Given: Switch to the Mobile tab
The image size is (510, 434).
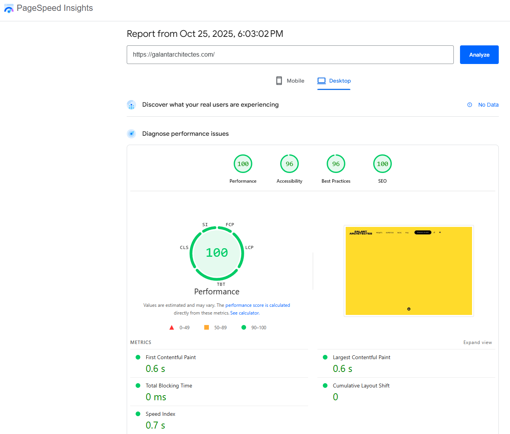Looking at the screenshot, I should tap(290, 81).
